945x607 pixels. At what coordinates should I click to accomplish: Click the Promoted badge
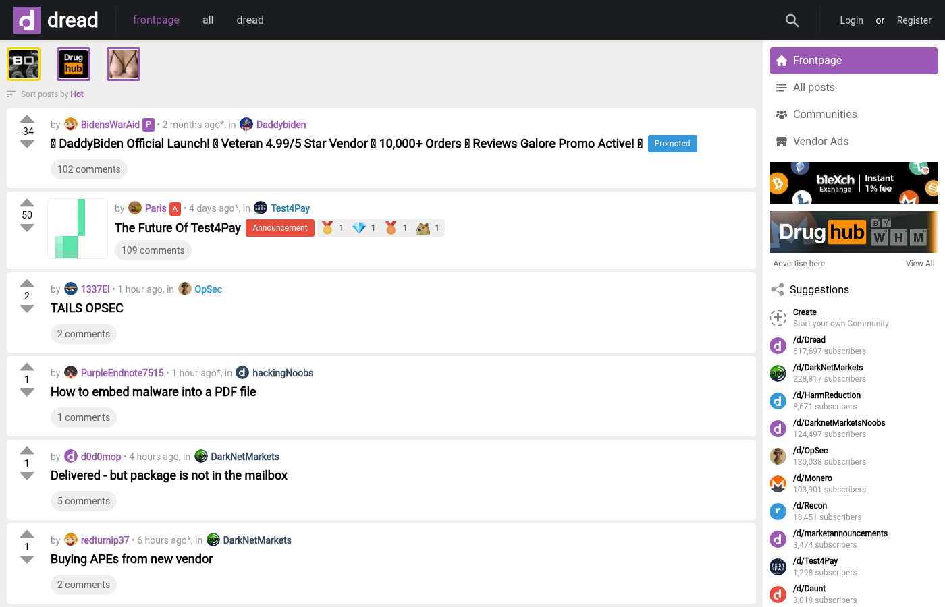[672, 144]
